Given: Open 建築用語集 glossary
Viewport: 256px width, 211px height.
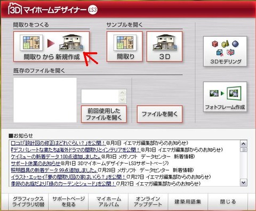Looking at the screenshot, I should point(188,201).
